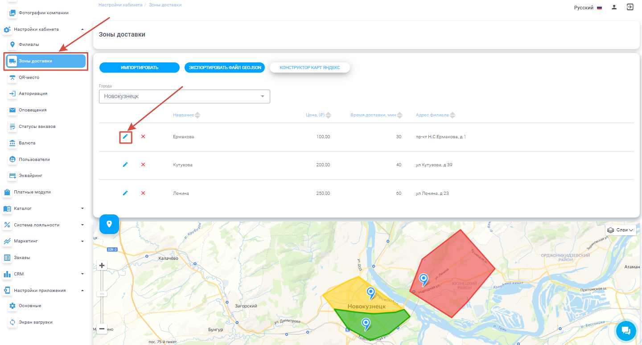Open Филиалы in the sidebar
642x345 pixels.
(x=29, y=45)
